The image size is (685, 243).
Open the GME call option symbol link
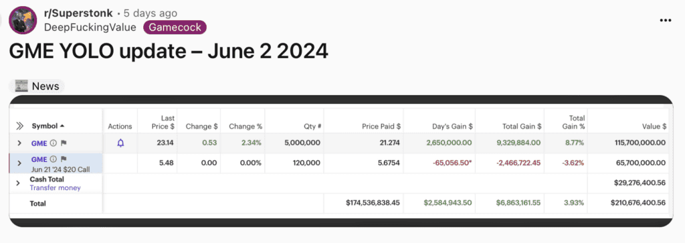coord(39,159)
